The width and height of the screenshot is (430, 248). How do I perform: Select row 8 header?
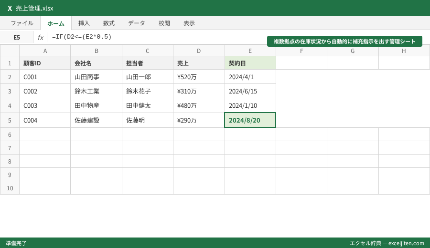point(10,161)
